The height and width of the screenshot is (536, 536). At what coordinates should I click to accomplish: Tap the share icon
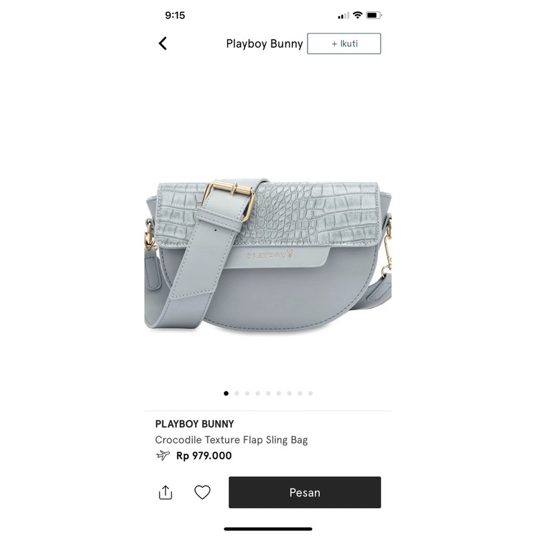tap(165, 492)
